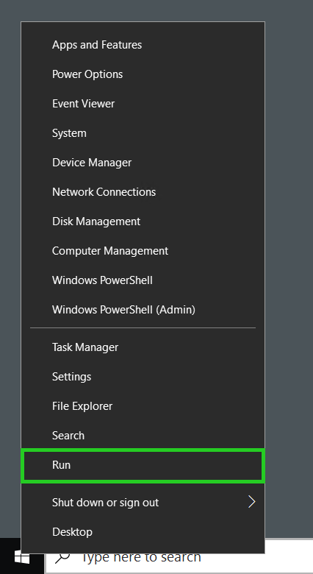313x574 pixels.
Task: Open Windows PowerShell (Admin)
Action: [x=143, y=310]
